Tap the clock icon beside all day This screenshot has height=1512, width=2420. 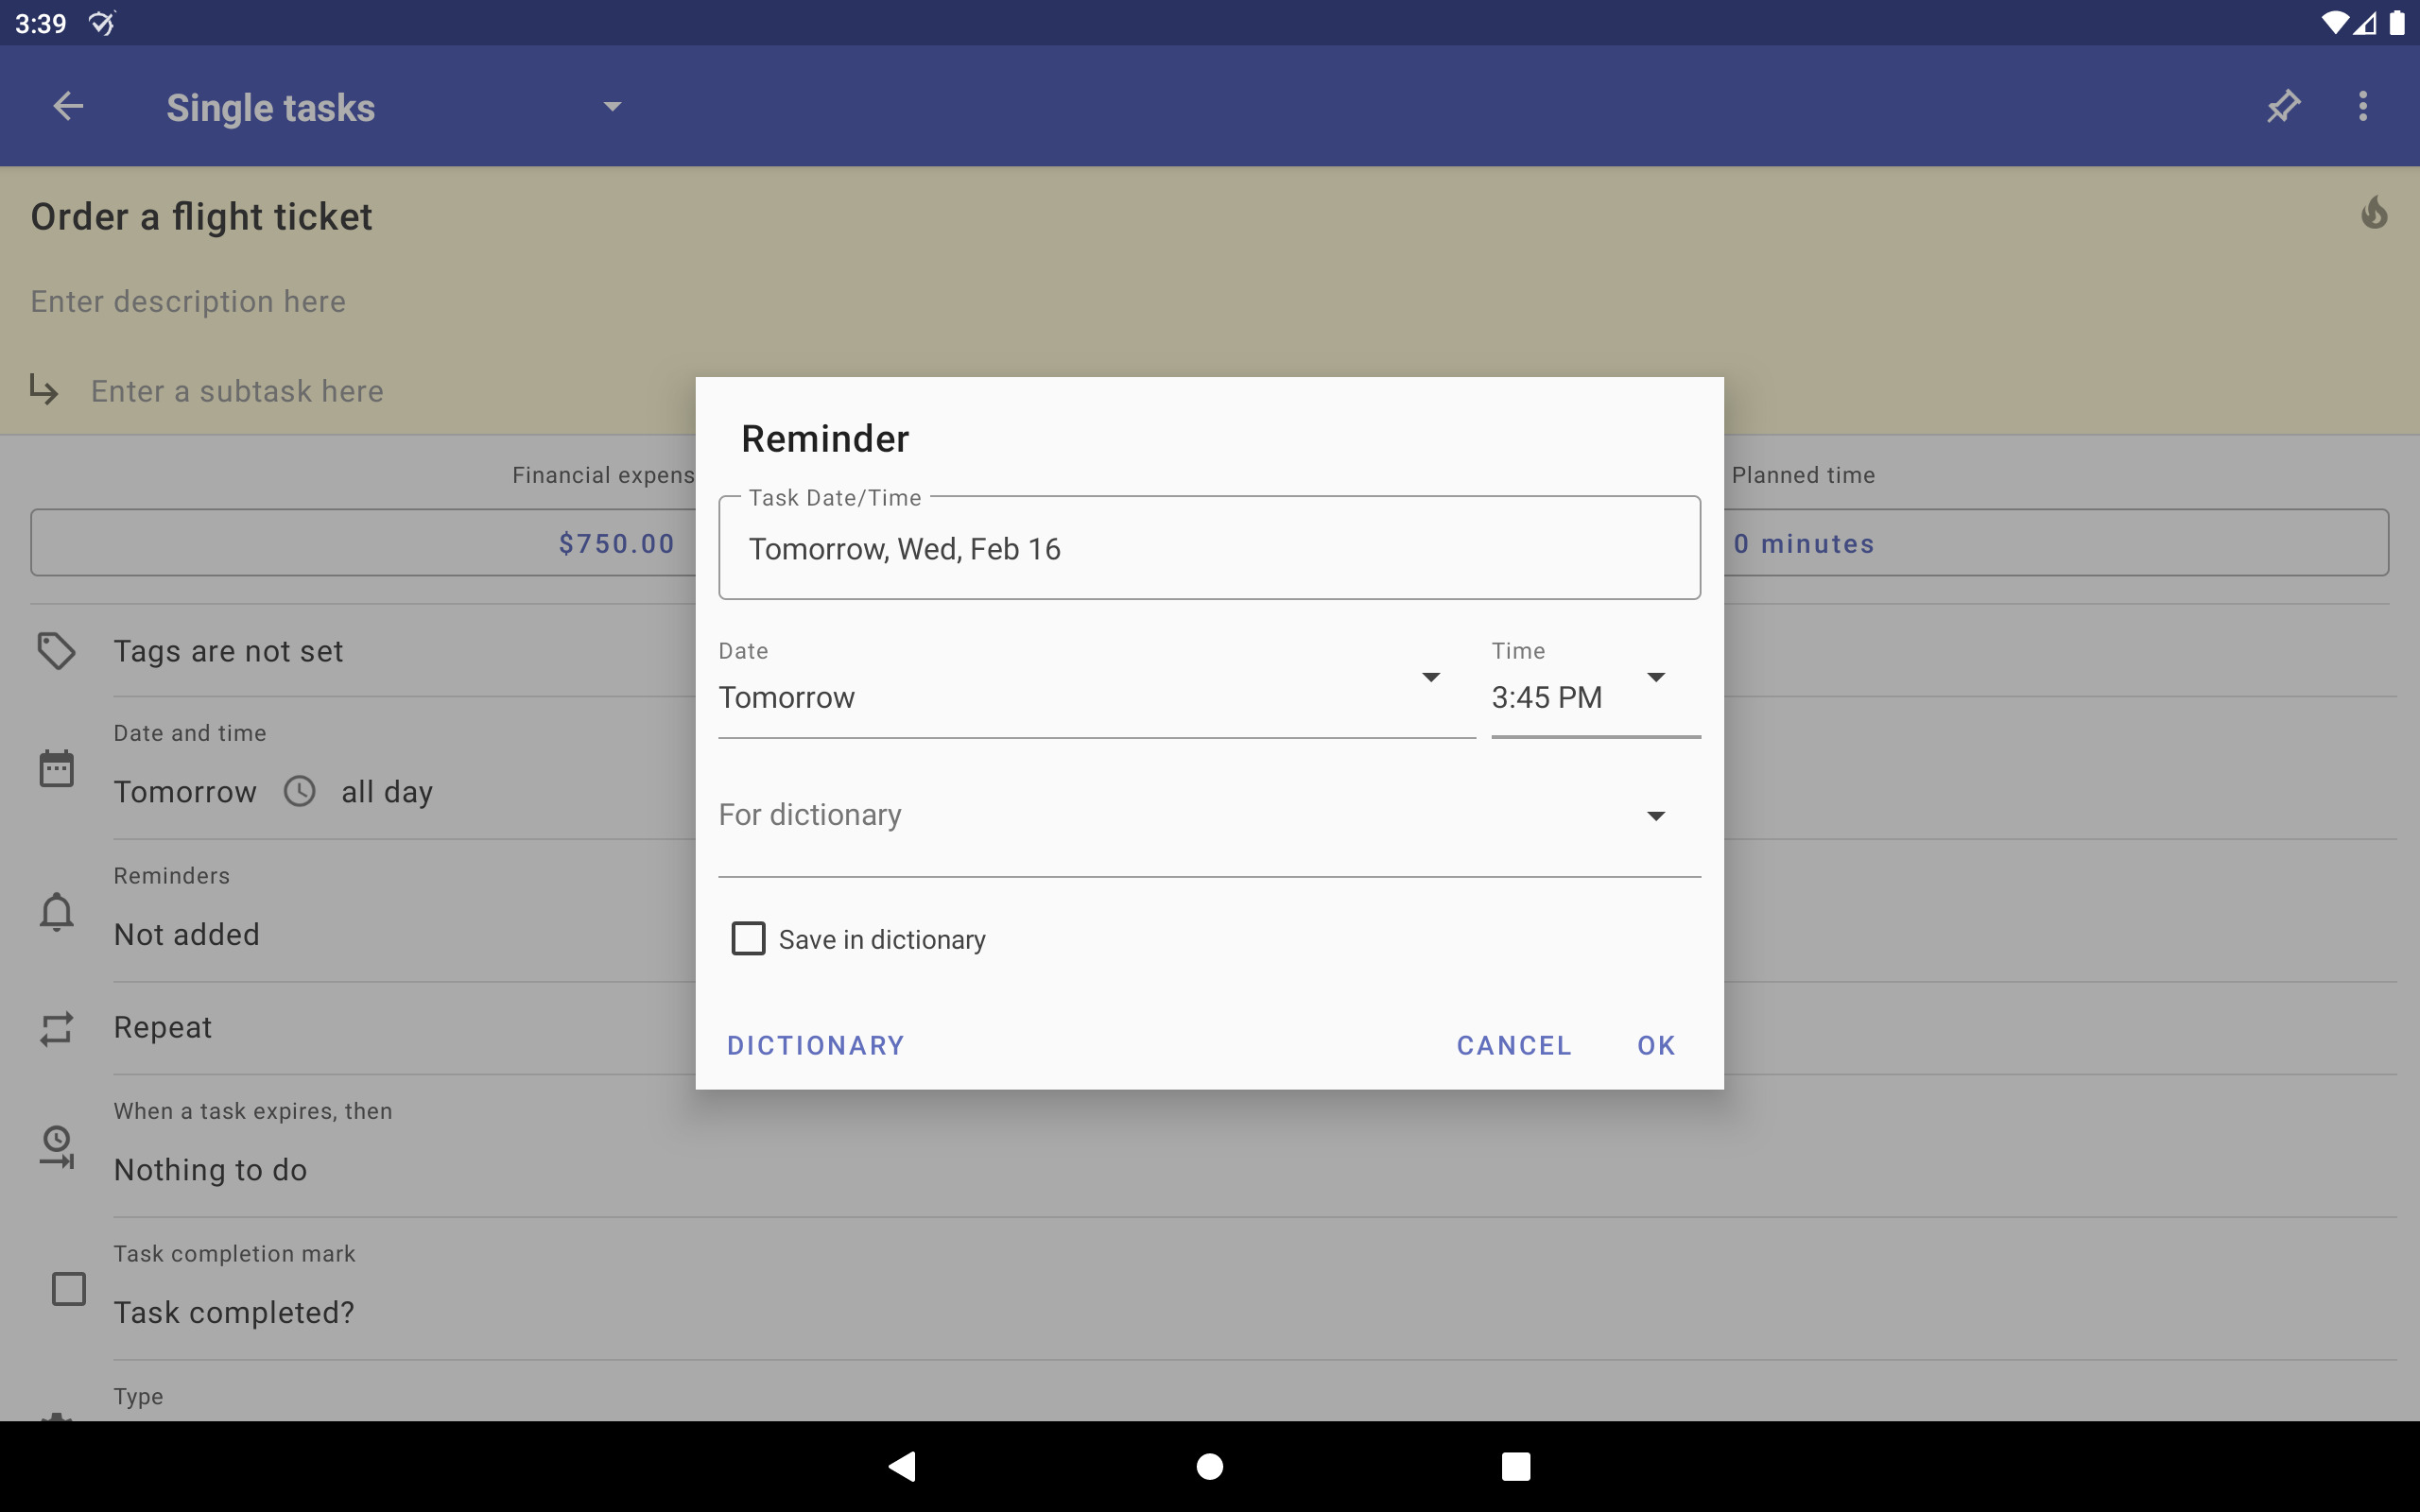click(299, 791)
